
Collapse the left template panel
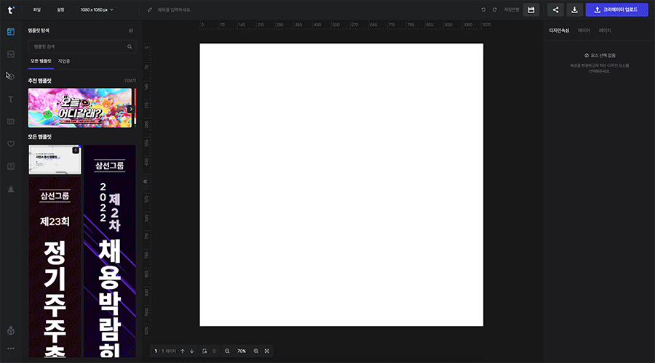coord(145,181)
